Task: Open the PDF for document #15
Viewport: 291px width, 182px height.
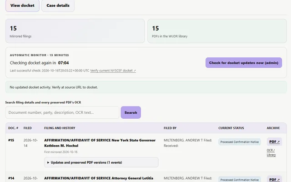Action: pyautogui.click(x=274, y=142)
